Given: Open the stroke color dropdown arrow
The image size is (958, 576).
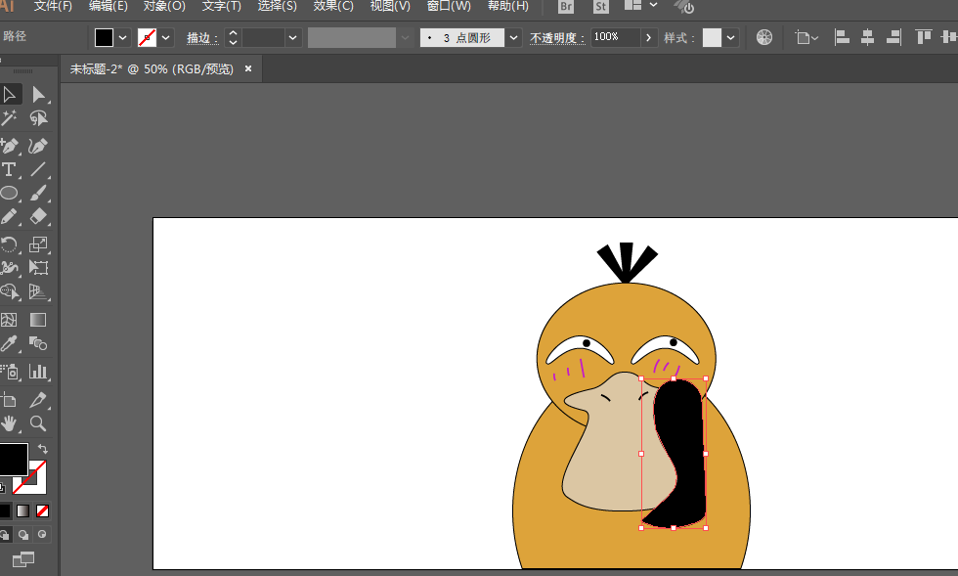Looking at the screenshot, I should coord(165,38).
